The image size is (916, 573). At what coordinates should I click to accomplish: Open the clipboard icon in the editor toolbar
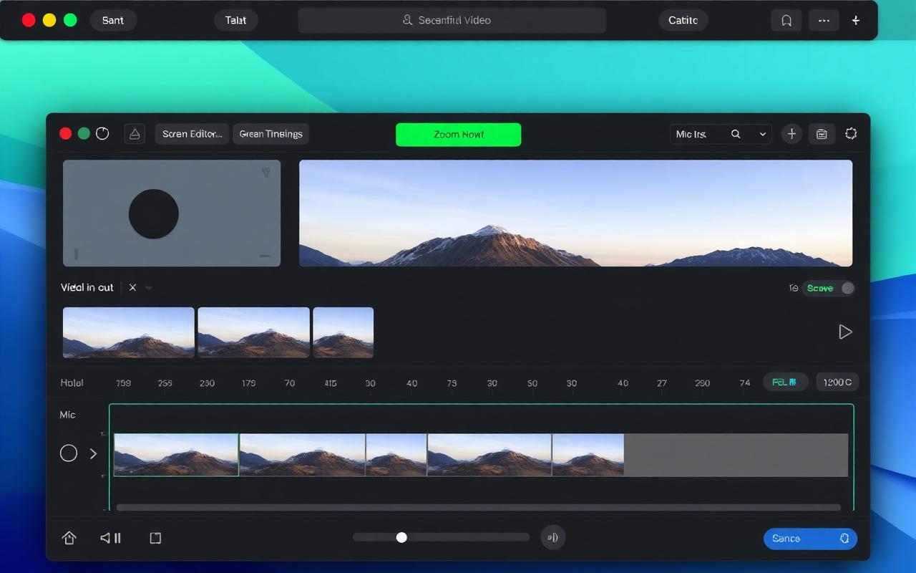pos(822,134)
